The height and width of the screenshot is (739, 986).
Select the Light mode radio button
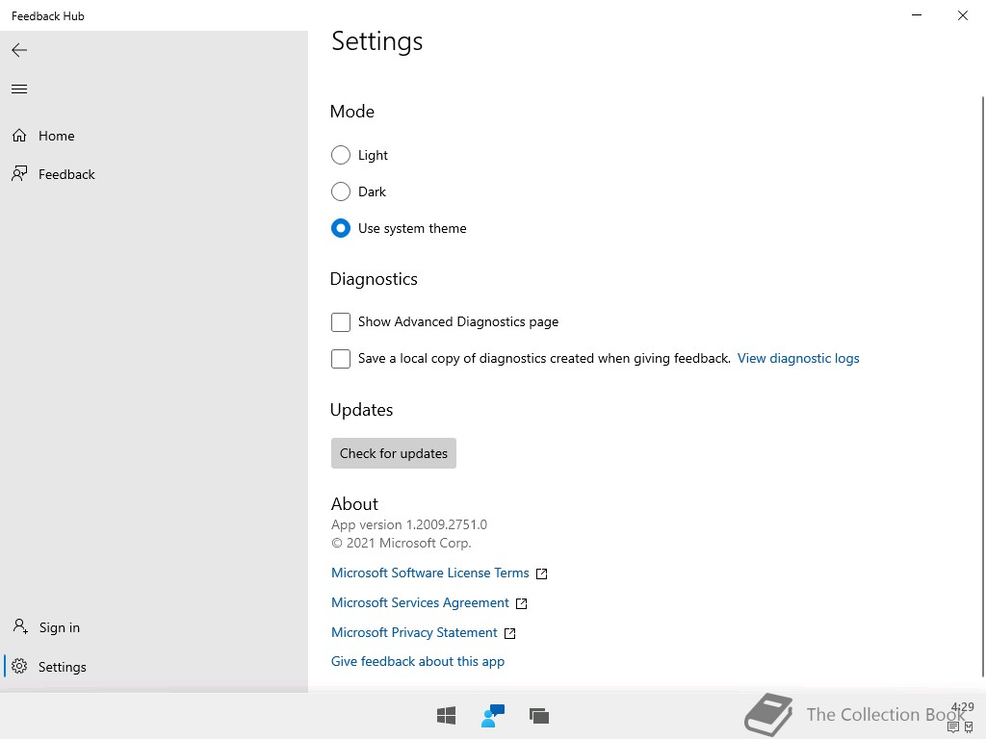tap(340, 155)
